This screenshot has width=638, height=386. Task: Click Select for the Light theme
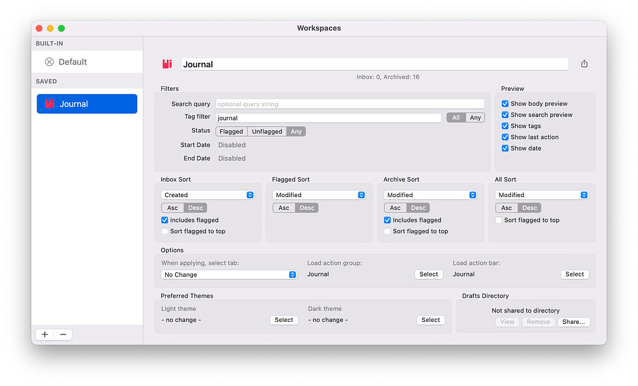tap(283, 319)
